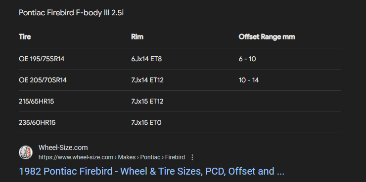Click the 7Jx15 ET0 rim cell
This screenshot has width=366, height=182.
point(146,122)
